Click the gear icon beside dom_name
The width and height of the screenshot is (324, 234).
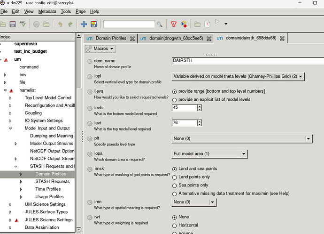pyautogui.click(x=90, y=61)
